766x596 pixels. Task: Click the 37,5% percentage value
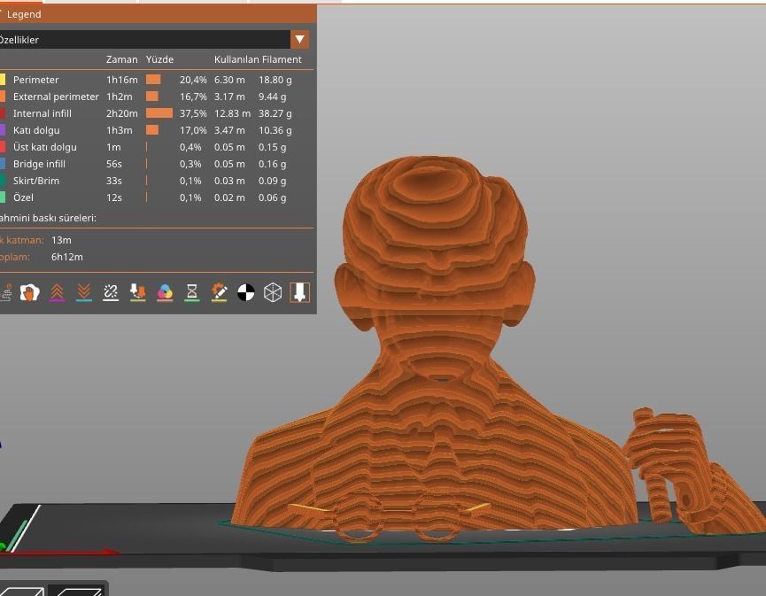click(193, 113)
